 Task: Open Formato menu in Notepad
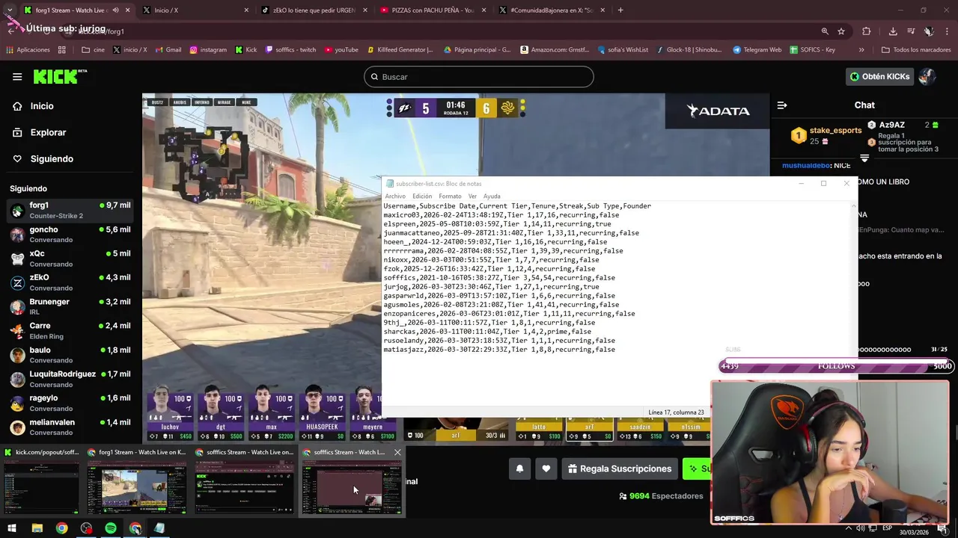click(x=450, y=197)
